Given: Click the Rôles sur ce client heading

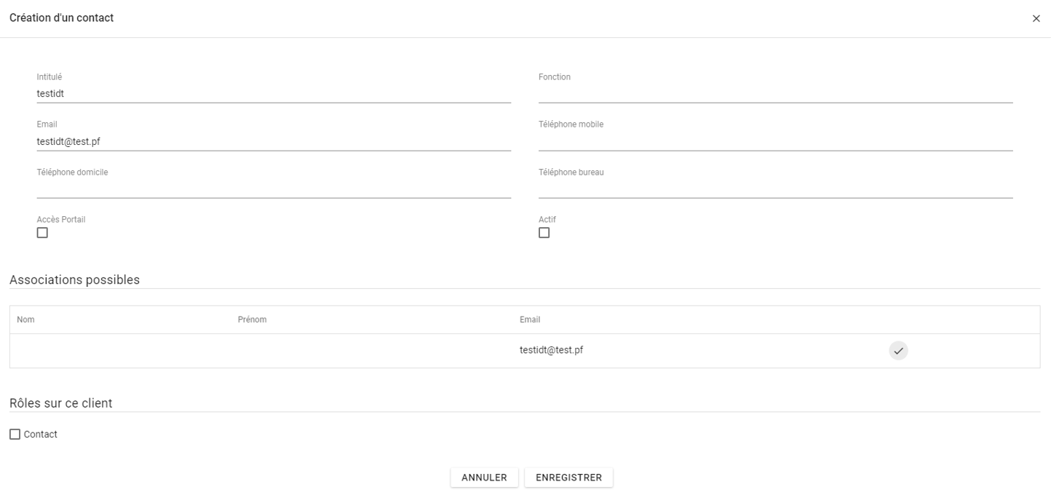Looking at the screenshot, I should pos(60,403).
